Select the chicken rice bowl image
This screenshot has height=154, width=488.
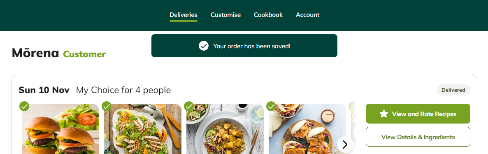tap(225, 129)
